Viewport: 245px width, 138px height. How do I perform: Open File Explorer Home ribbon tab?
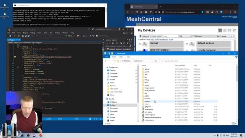[x=114, y=57]
